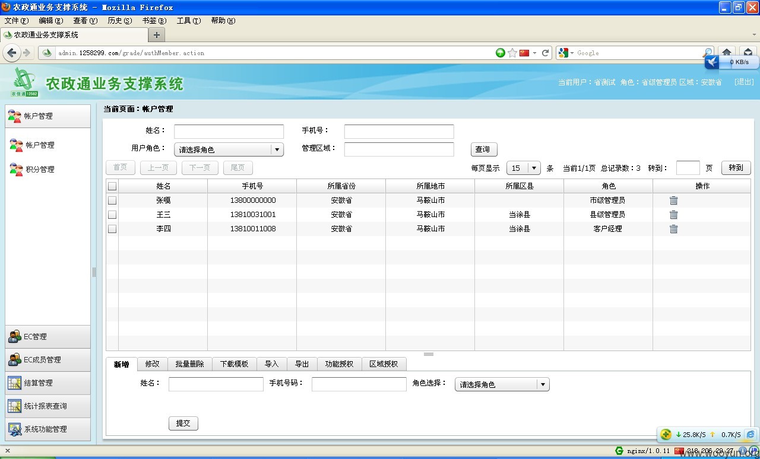Open the 工具 menu
The image size is (760, 459).
(x=189, y=21)
